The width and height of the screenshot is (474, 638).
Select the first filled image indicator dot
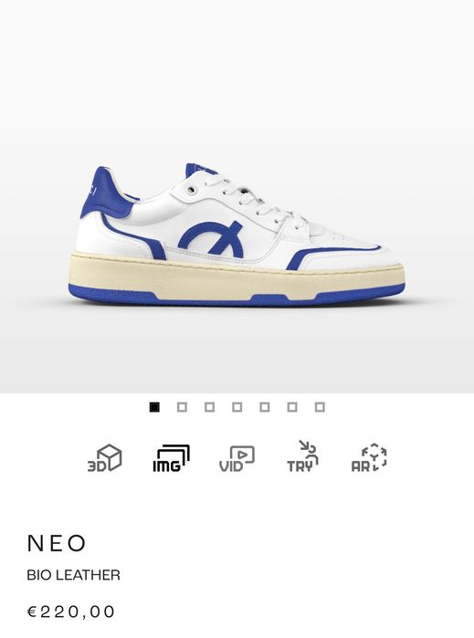(x=154, y=407)
